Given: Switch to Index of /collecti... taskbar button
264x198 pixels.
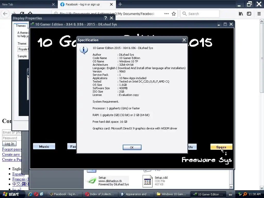Looking at the screenshot, I should tap(100, 194).
